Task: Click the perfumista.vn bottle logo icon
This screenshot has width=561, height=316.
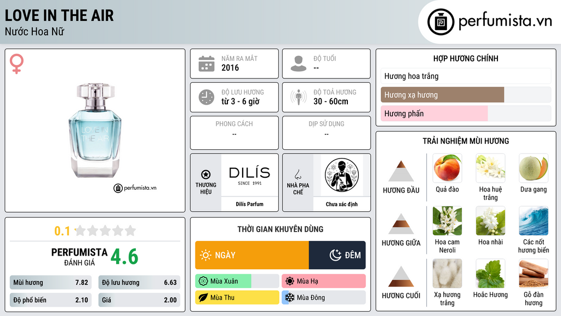Action: 440,22
